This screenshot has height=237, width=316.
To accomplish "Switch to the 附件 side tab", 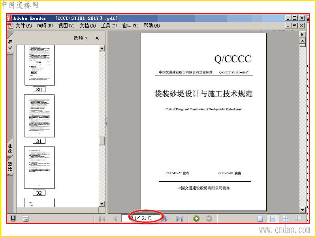I will point(10,148).
